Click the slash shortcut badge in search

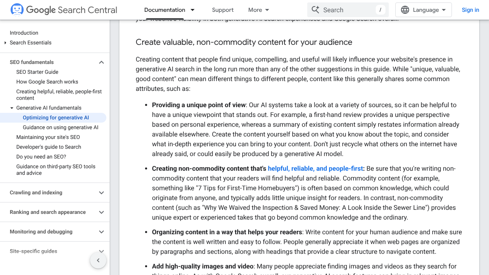[x=380, y=10]
